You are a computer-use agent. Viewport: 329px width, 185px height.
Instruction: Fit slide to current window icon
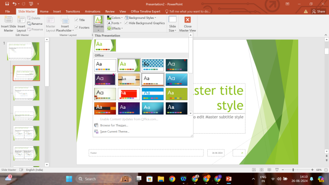[x=326, y=170]
